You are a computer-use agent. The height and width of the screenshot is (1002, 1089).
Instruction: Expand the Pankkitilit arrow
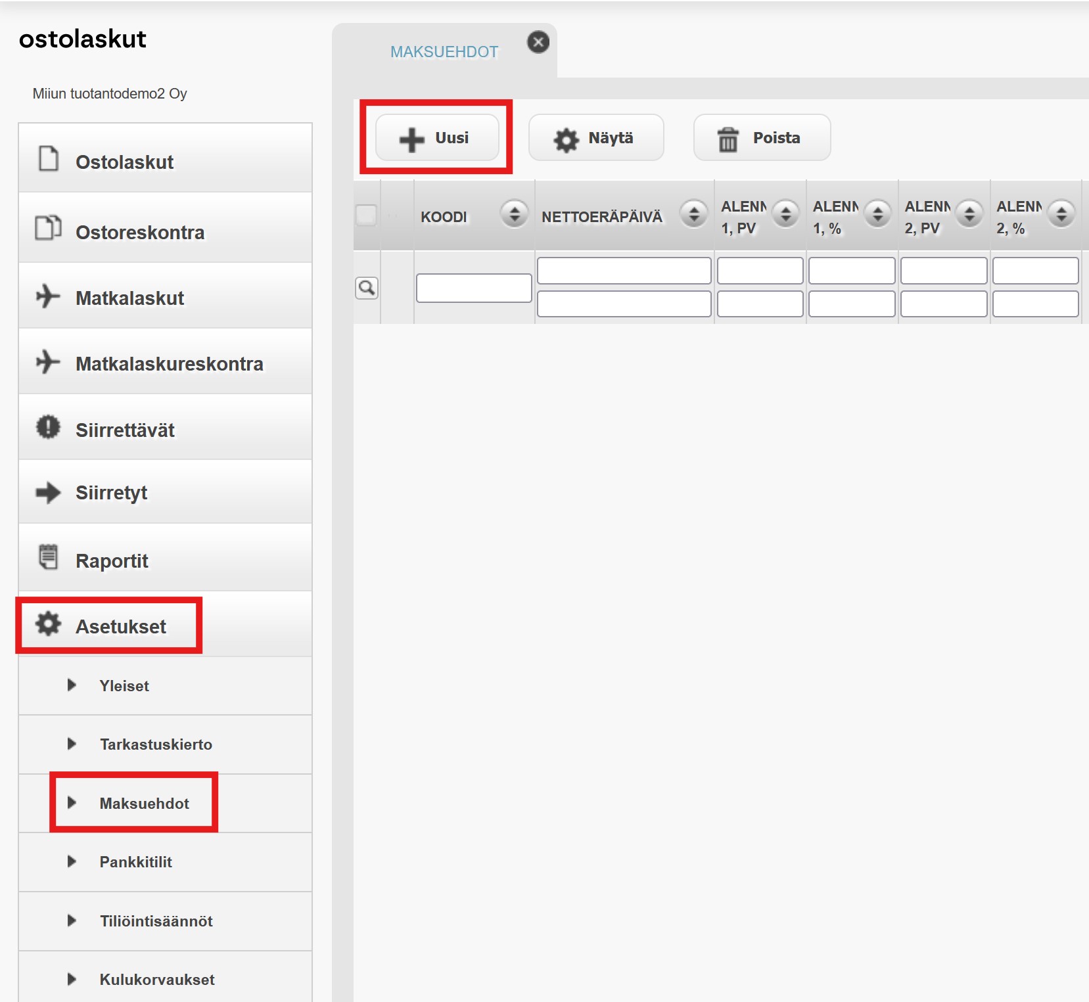72,861
